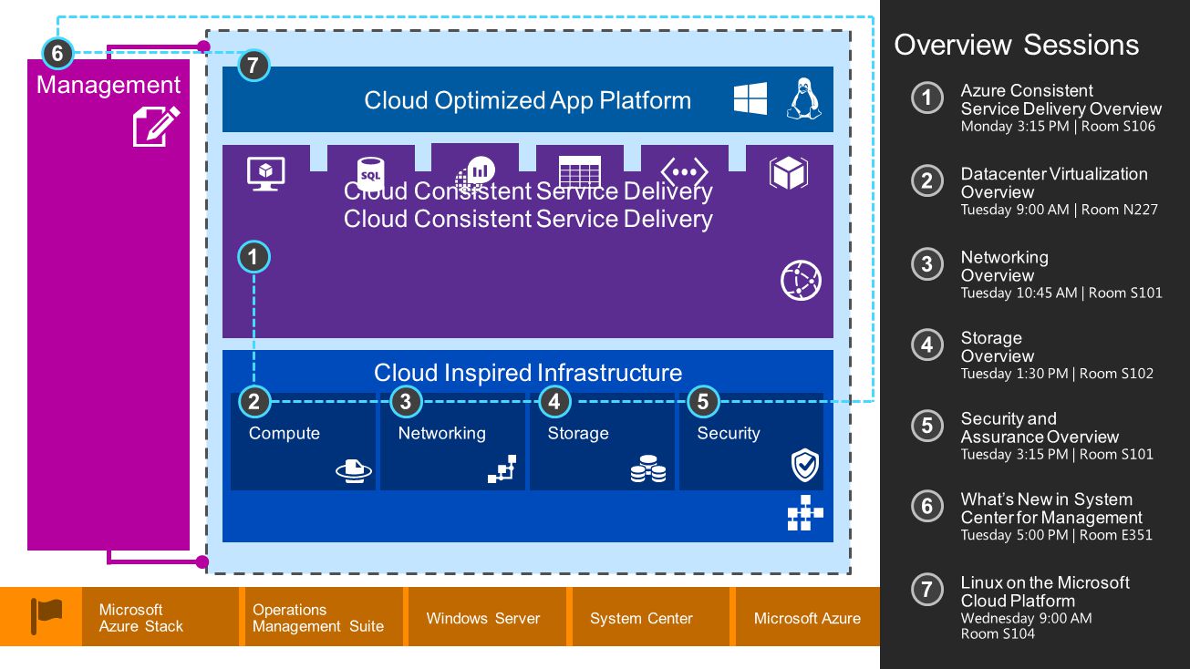Open Azure Consistent Service Delivery Overview session
The image size is (1190, 669).
click(1061, 99)
